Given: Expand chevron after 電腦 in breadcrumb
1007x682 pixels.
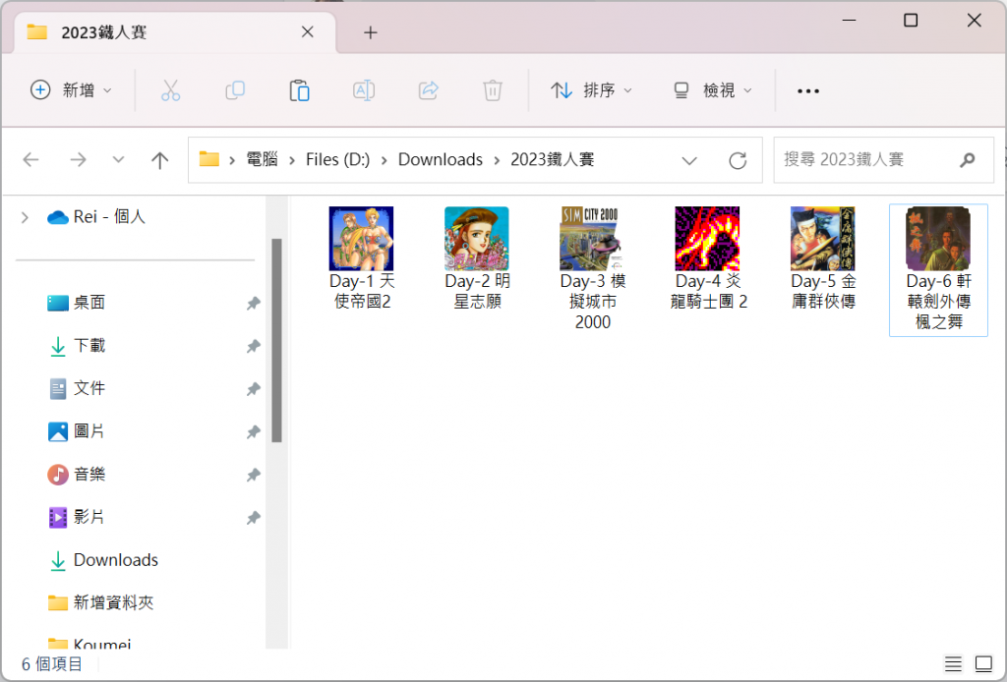Looking at the screenshot, I should point(292,160).
